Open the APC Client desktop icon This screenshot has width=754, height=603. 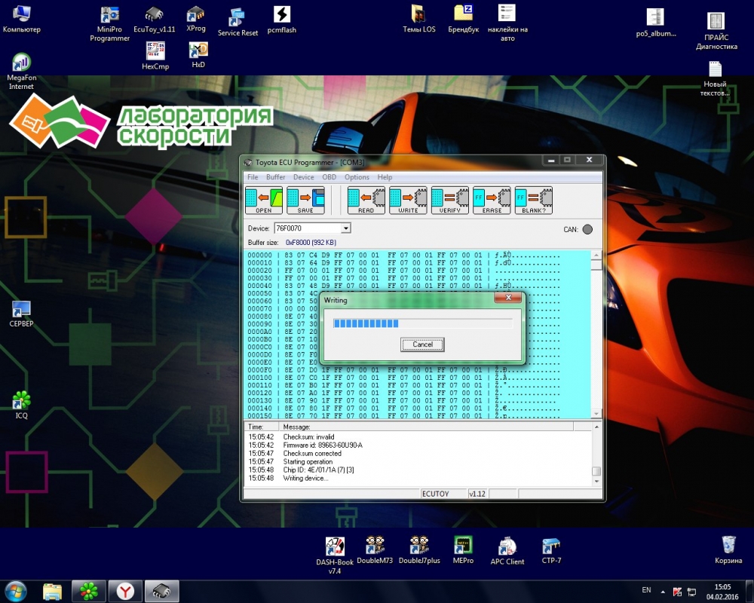(507, 550)
